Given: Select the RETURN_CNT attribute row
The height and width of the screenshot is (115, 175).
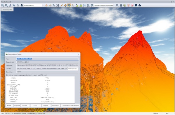Looking at the screenshot, I should click(x=41, y=93).
